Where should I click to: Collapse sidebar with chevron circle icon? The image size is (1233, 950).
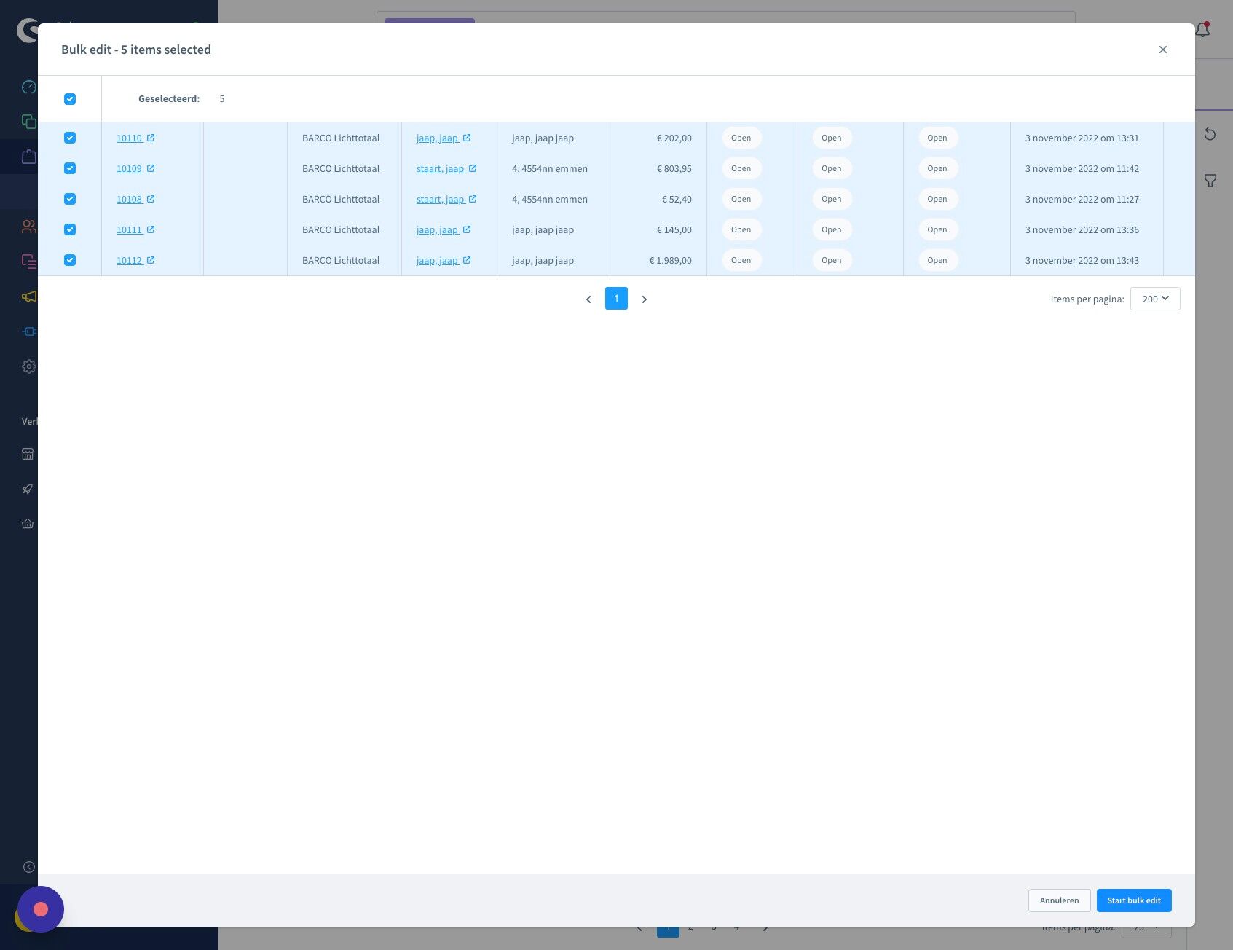coord(29,867)
